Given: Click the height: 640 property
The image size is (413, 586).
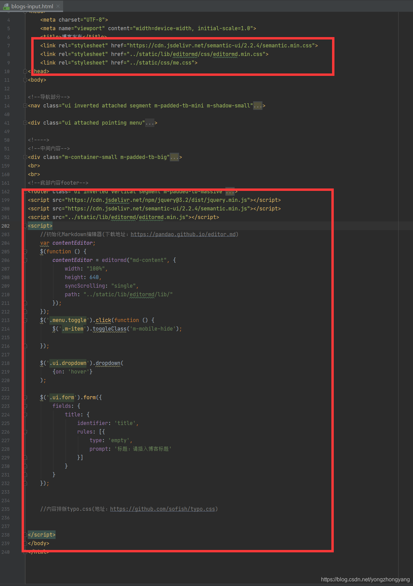Looking at the screenshot, I should (x=83, y=277).
